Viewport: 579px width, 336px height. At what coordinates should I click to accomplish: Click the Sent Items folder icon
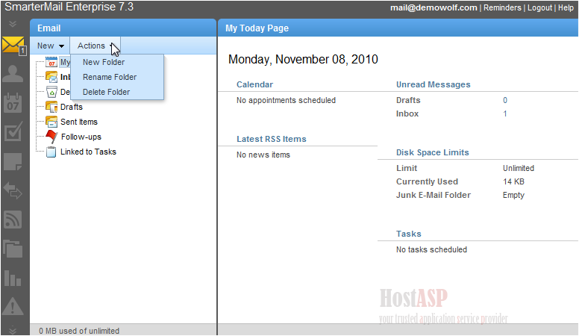click(51, 122)
